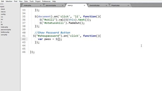Click 'document' keyword on line 35
Viewport: 162px width, 91px height.
(x=45, y=16)
